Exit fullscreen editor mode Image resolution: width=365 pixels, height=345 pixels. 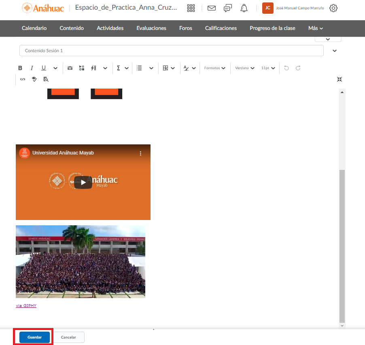point(340,79)
